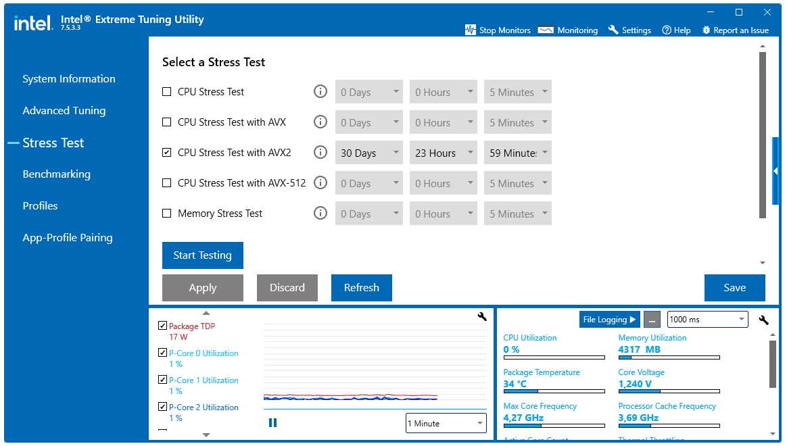Expand the right side panel arrow

coord(776,171)
